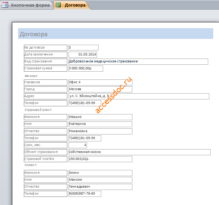
Task: Click the Собственная жизнь object field
Action: [x=139, y=152]
